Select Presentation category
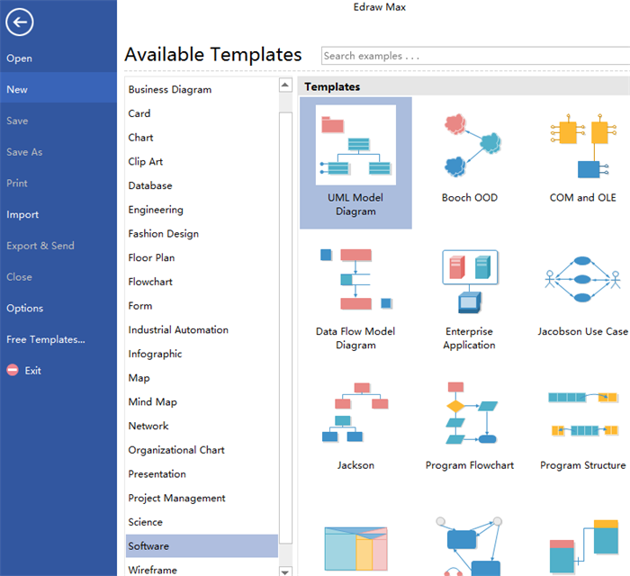Screen dimensions: 630x576 tap(157, 474)
